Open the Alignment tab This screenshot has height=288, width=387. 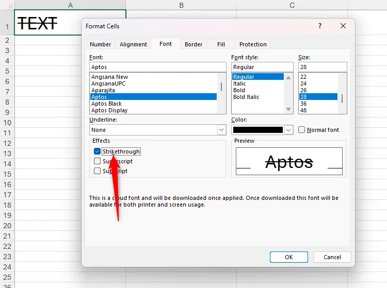tap(133, 44)
